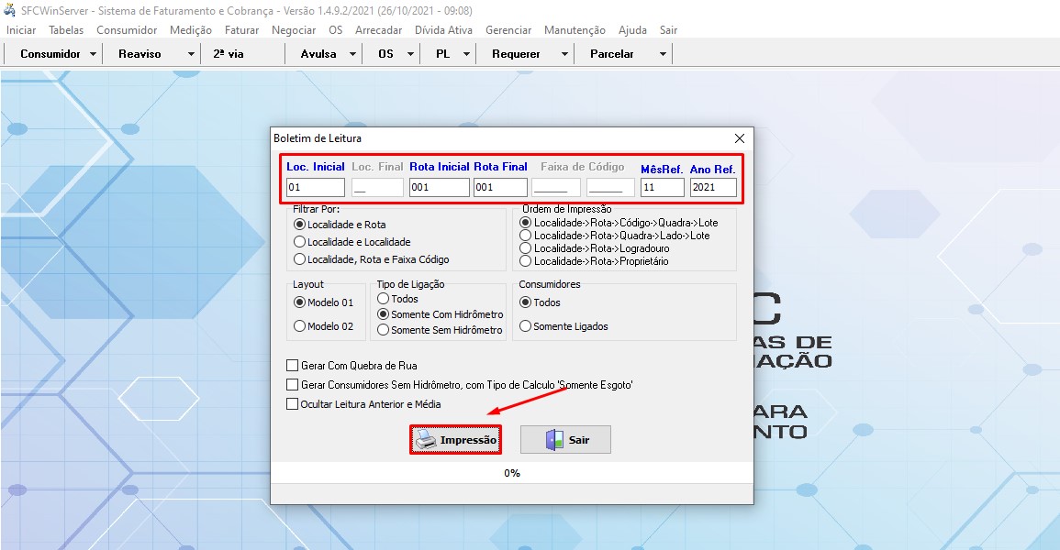
Task: Open the Dívida Ativa menu
Action: (x=443, y=30)
